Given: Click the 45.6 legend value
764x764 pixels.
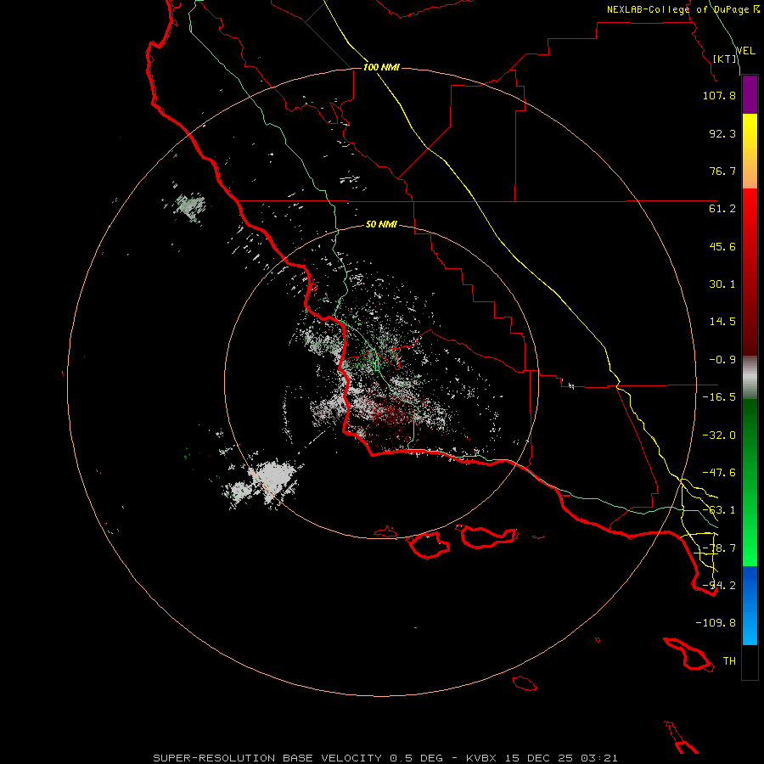Looking at the screenshot, I should pyautogui.click(x=722, y=246).
